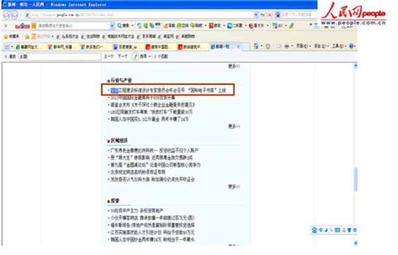Click the RSS feeds icon on command bar
The image size is (398, 255).
point(268,46)
